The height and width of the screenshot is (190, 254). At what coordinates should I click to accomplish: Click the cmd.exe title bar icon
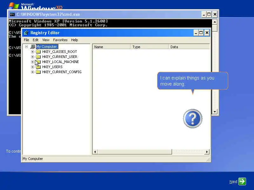tap(12, 14)
